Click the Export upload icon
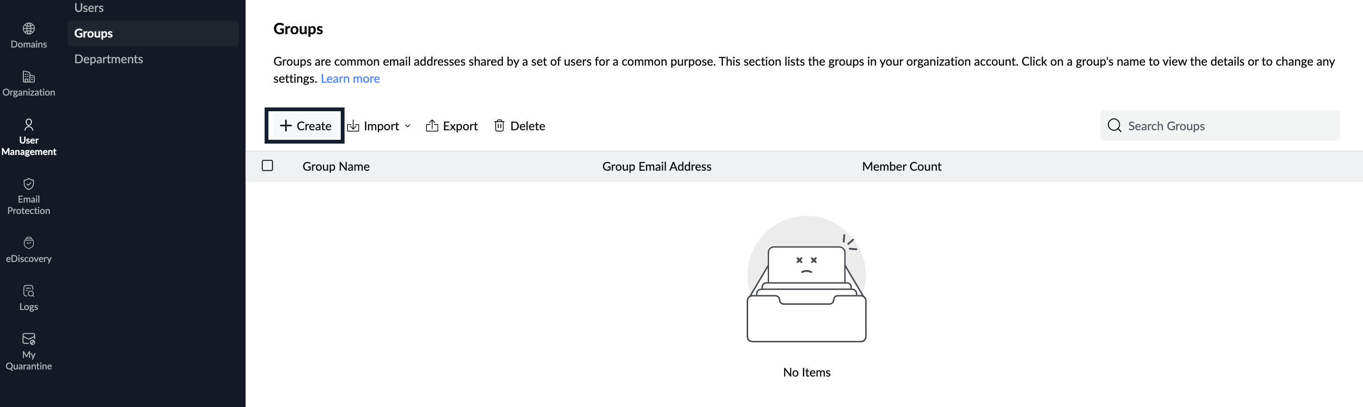The image size is (1363, 407). pos(432,126)
